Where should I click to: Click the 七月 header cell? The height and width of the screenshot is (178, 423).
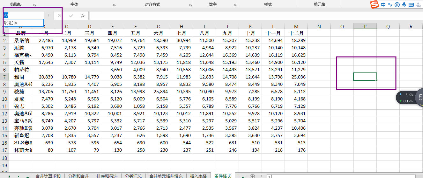[182, 33]
